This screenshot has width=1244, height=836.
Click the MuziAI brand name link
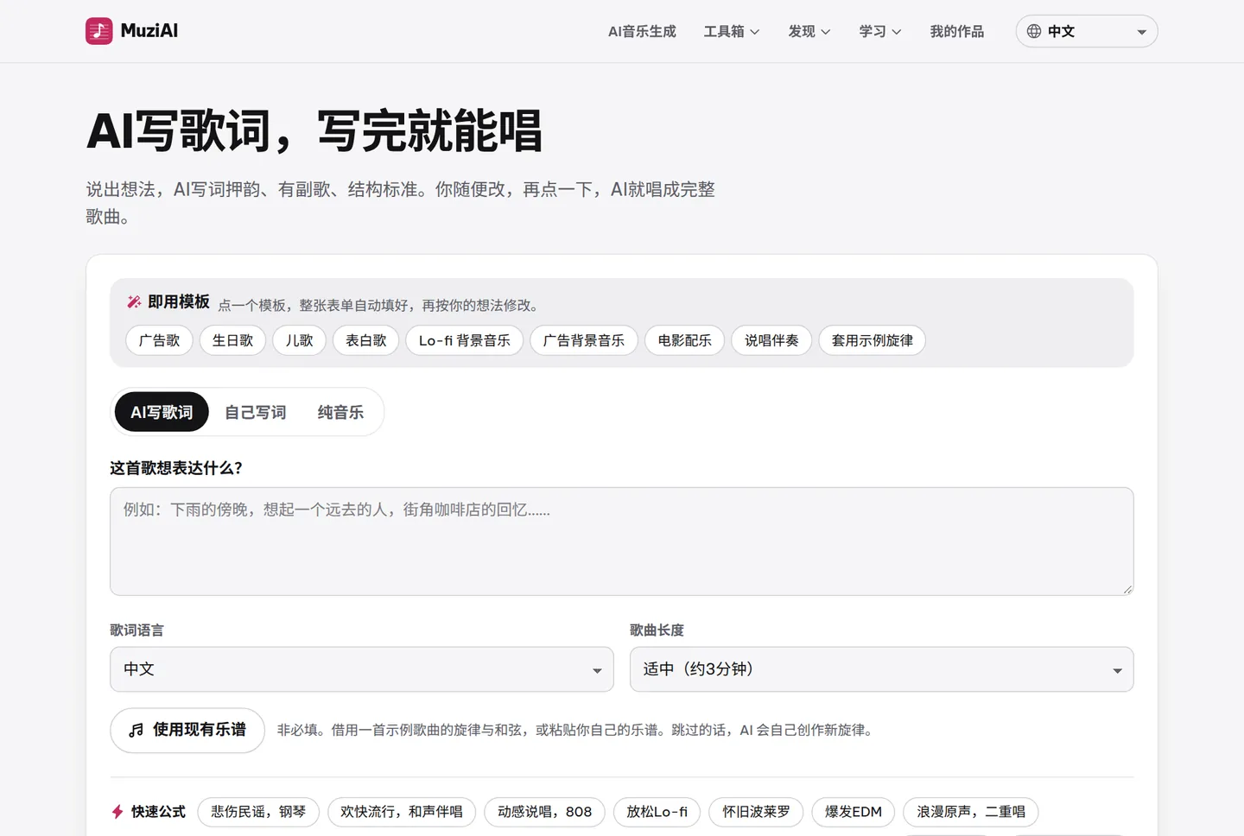pos(149,31)
